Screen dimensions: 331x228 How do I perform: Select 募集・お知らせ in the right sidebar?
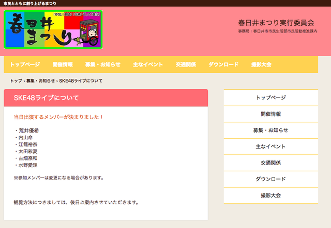(271, 130)
